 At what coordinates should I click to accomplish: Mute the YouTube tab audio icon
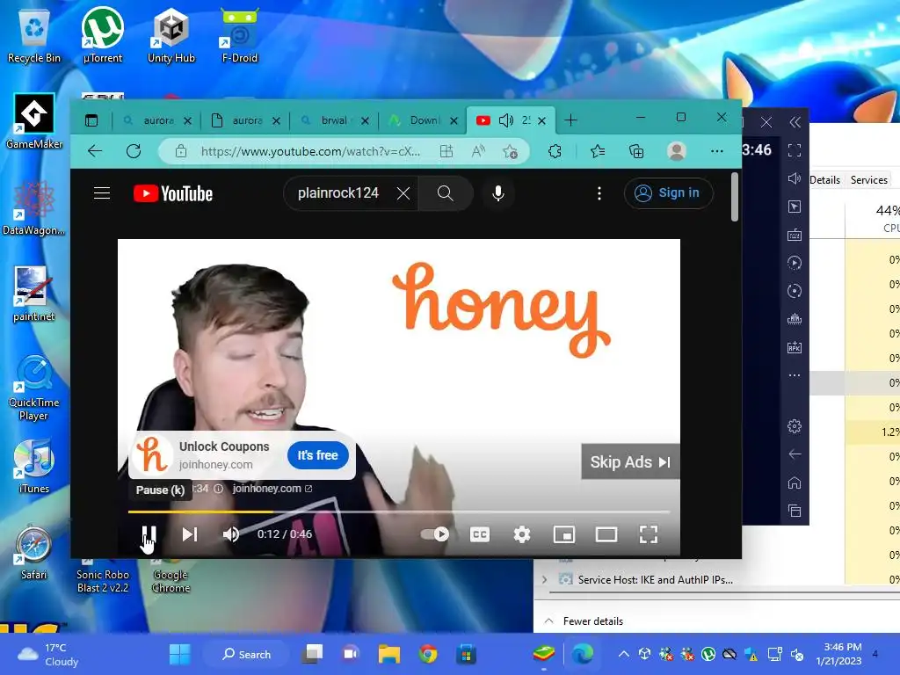[x=506, y=120]
